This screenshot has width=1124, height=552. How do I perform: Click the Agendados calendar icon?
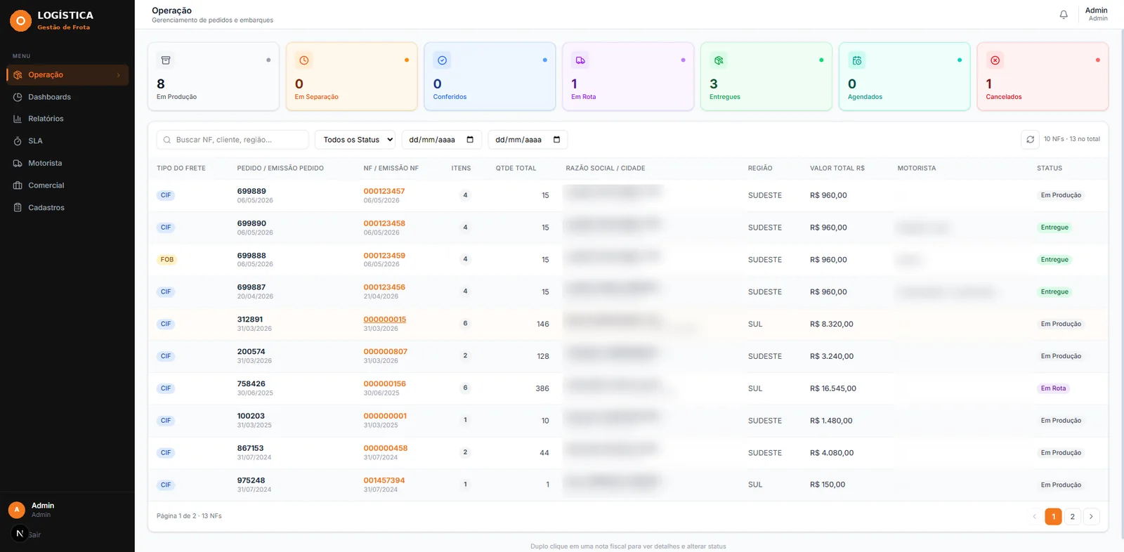(857, 60)
